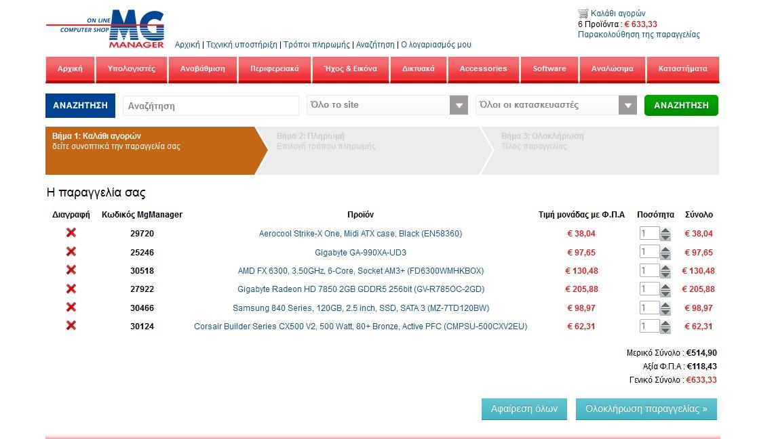
Task: Open the 'Όλο το site' dropdown
Action: [387, 105]
